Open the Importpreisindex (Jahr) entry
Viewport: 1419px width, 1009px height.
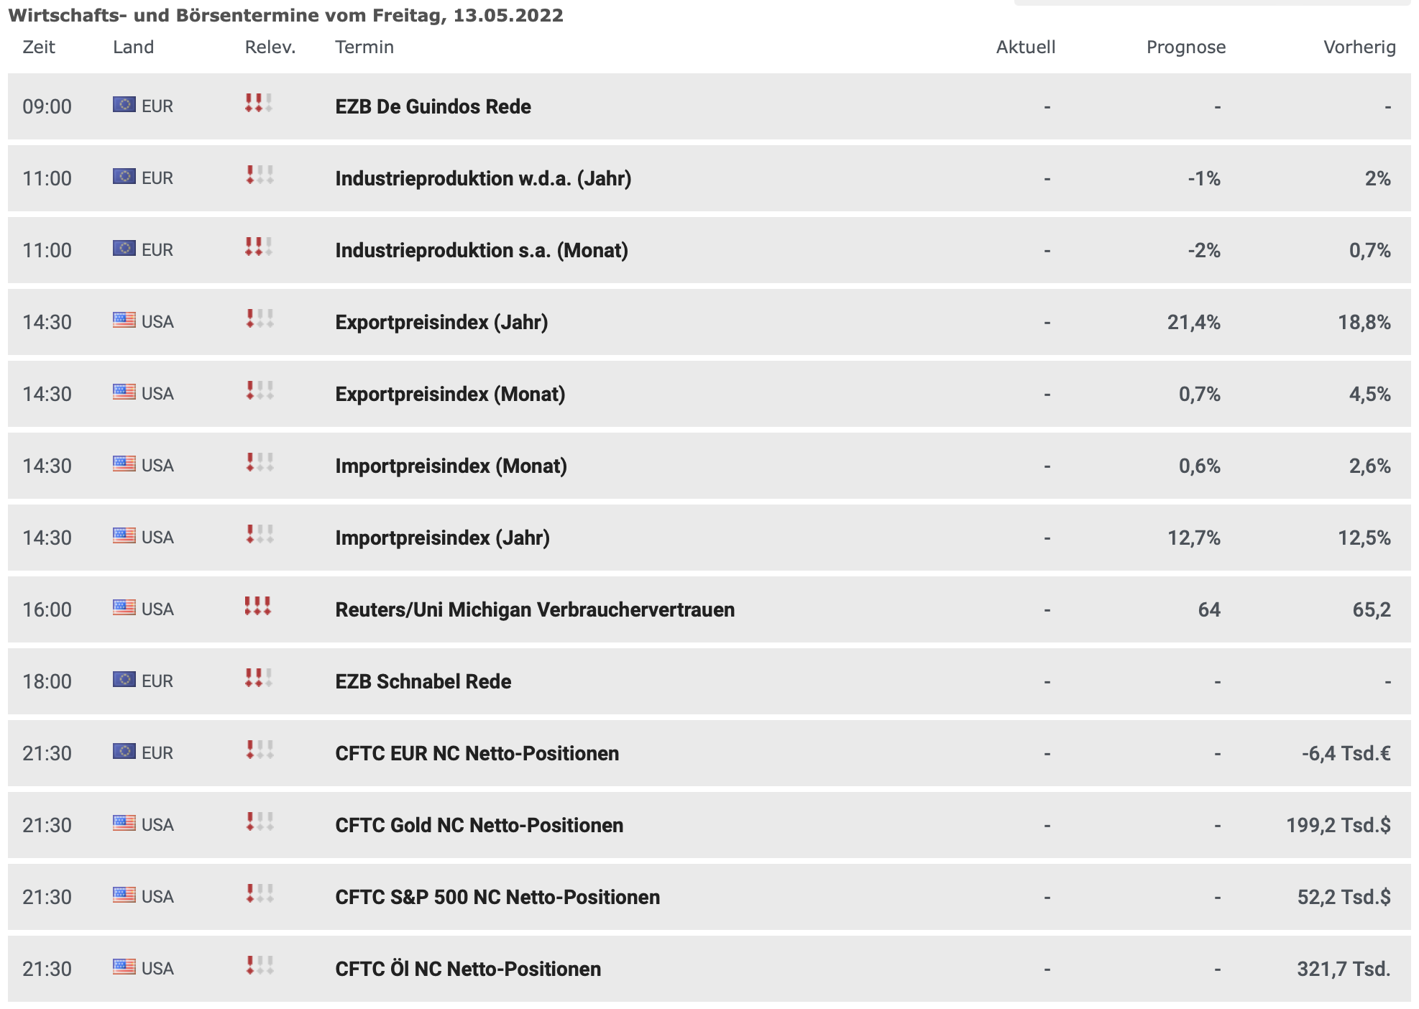click(442, 538)
